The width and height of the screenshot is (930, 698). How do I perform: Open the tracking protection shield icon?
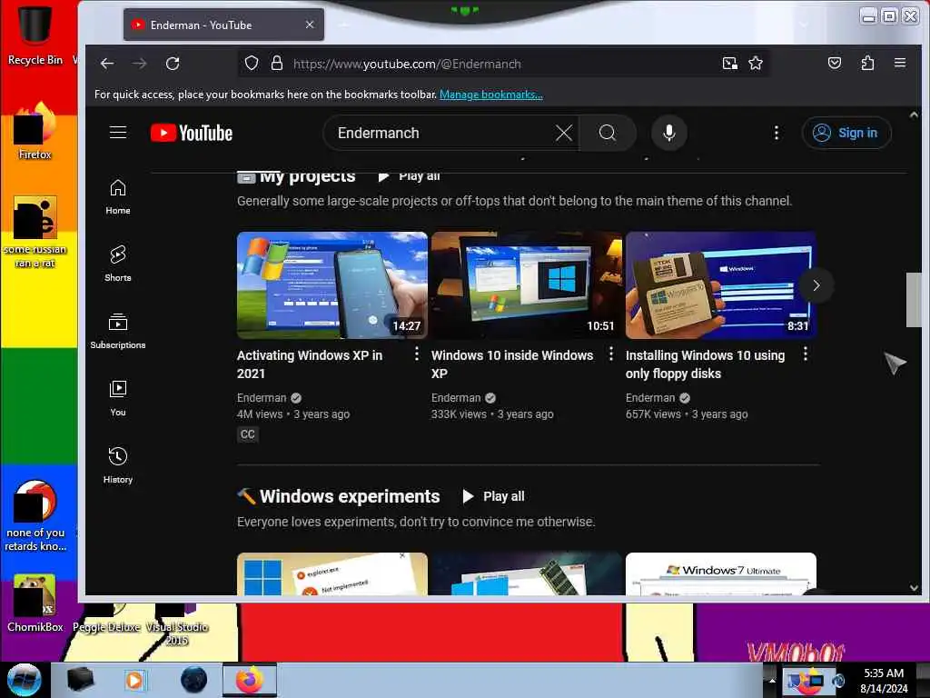[252, 64]
